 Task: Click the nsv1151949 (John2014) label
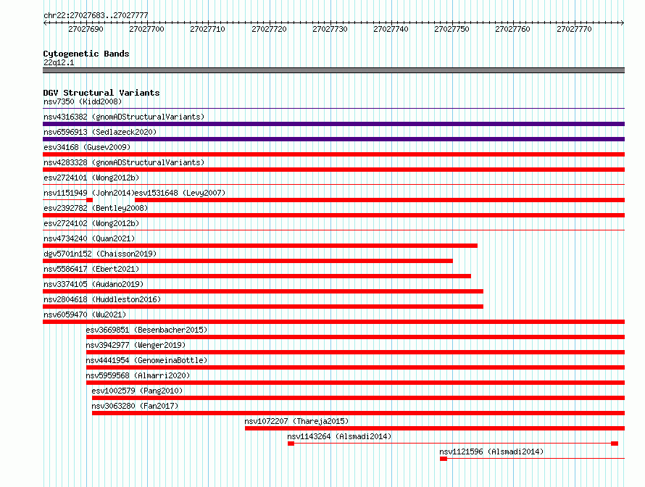[89, 193]
